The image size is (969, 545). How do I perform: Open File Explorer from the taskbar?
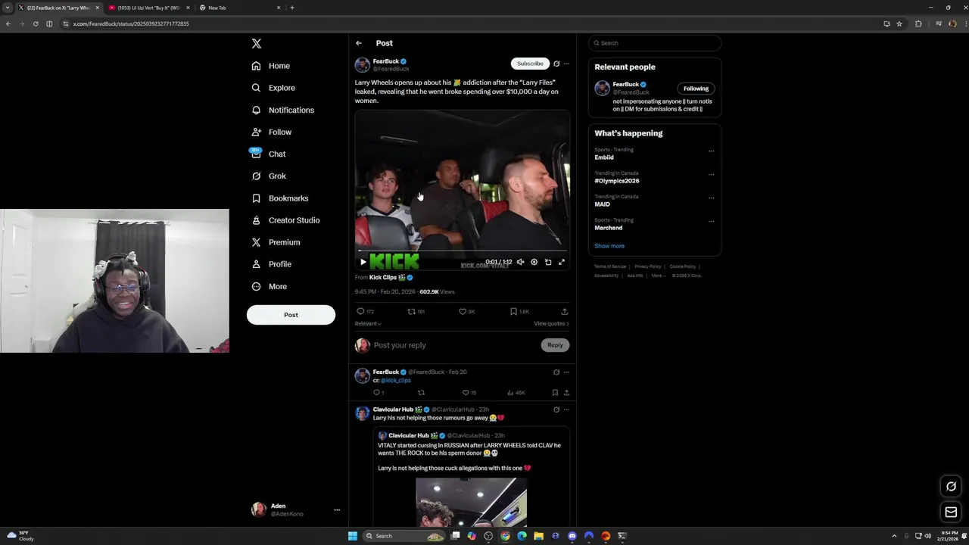point(538,536)
